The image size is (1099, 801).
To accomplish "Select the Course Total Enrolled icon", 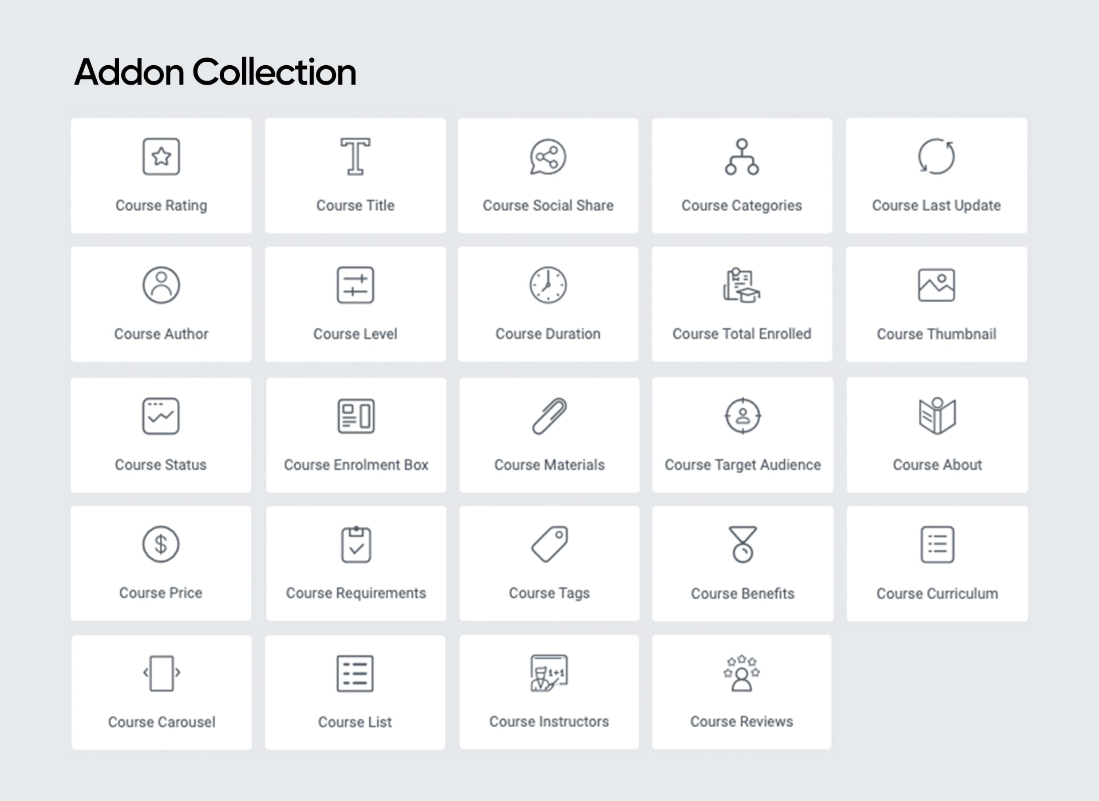I will [x=742, y=285].
